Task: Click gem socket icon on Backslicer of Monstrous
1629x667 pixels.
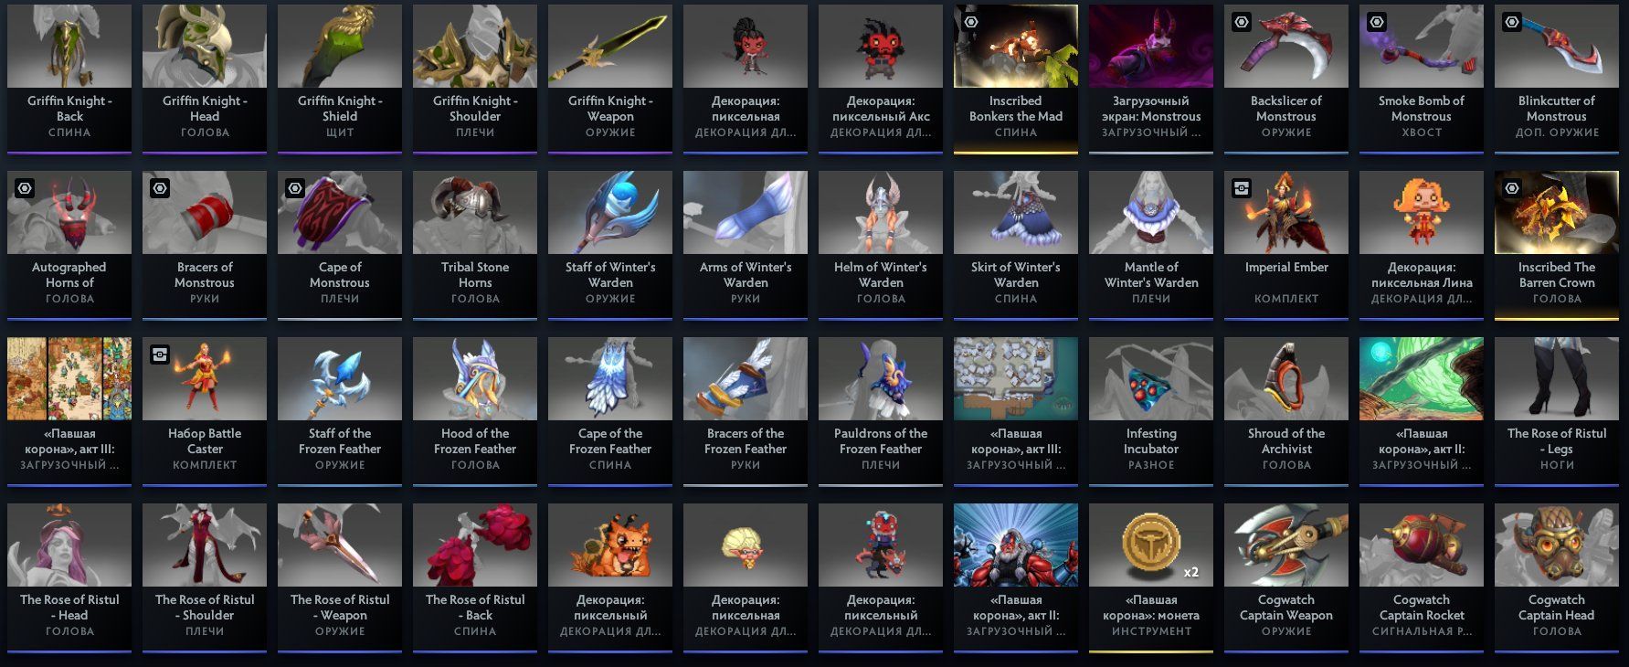Action: pyautogui.click(x=1242, y=22)
